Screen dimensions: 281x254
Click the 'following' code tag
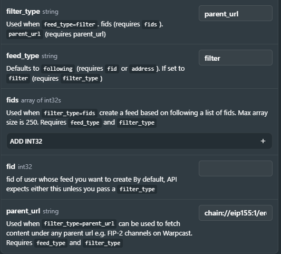pos(58,69)
